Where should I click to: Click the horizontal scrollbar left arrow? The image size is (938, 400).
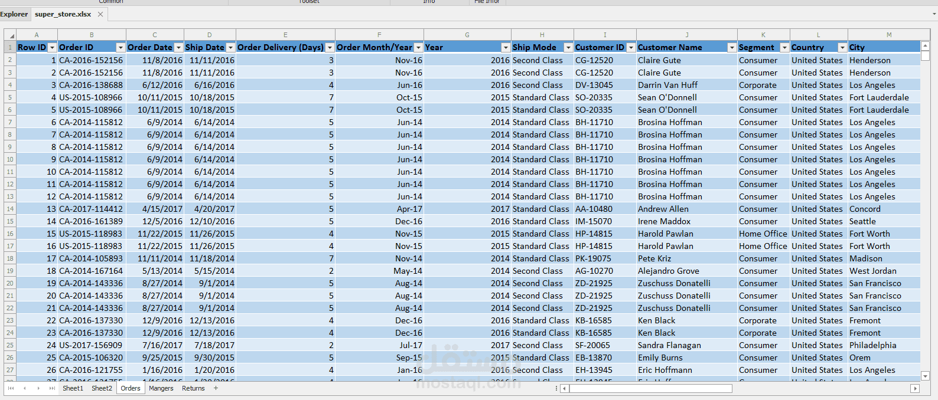564,388
